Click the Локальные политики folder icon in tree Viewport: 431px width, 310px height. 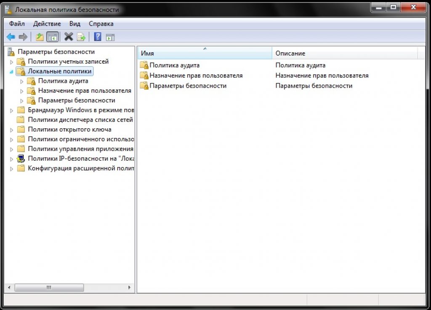click(x=21, y=71)
